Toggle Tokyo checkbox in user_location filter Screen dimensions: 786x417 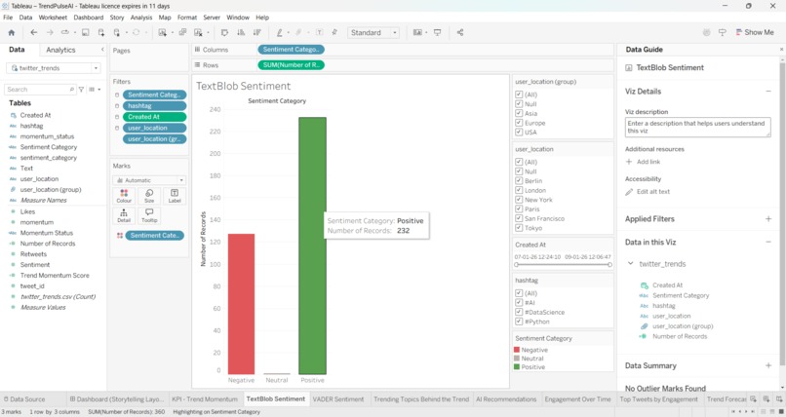pos(519,228)
